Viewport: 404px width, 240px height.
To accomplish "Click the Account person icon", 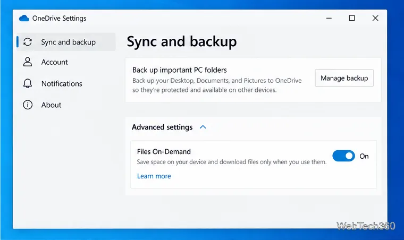I will pos(28,62).
